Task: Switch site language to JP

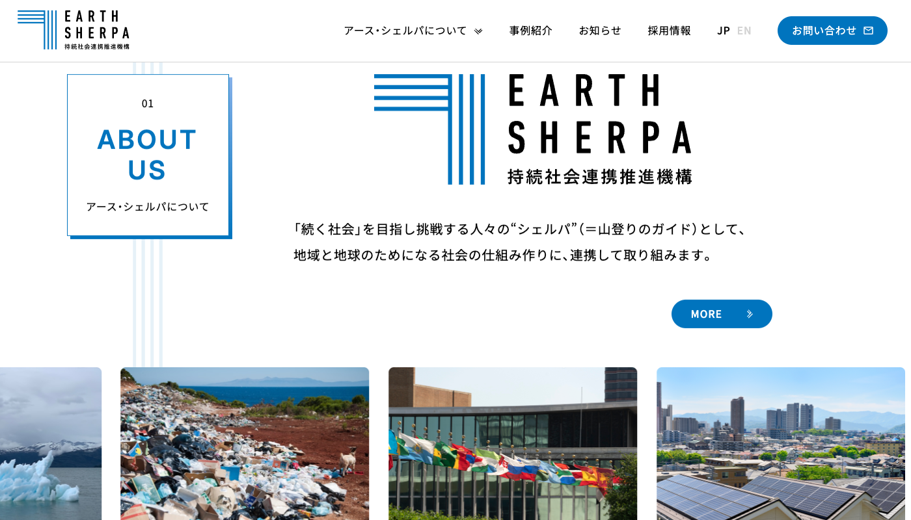Action: 723,31
